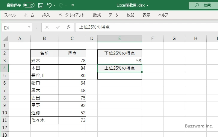Select the score cell with 48
218x137 pixels.
pos(72,91)
